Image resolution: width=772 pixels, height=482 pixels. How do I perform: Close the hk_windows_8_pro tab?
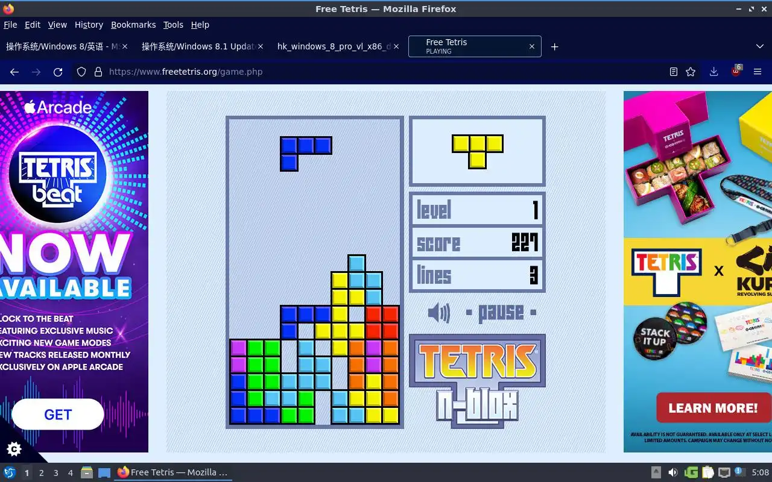click(396, 46)
